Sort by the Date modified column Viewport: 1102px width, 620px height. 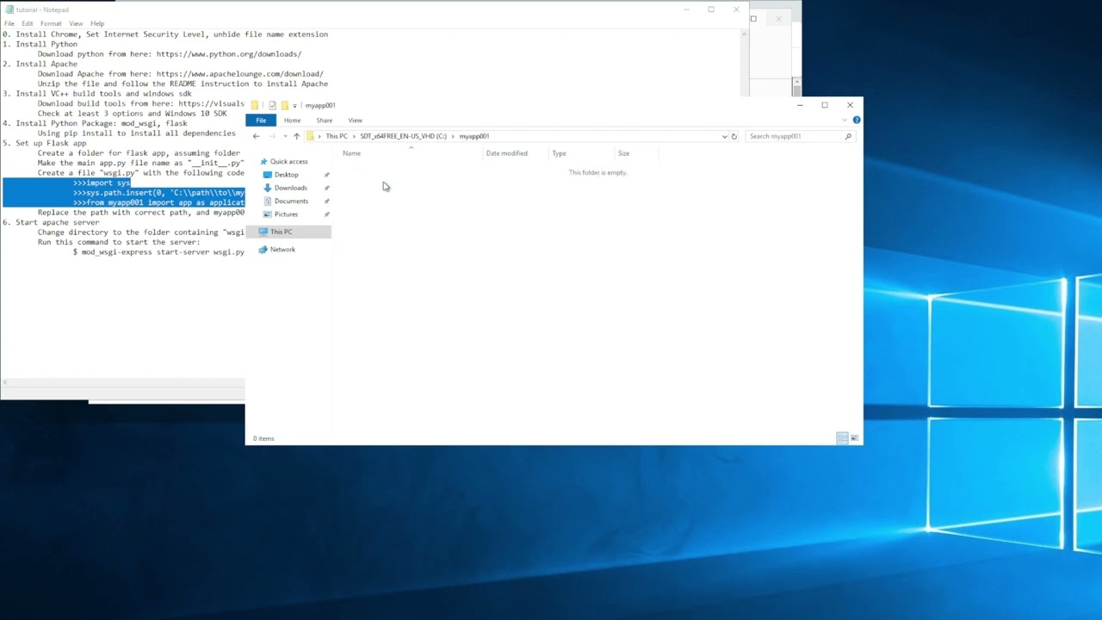point(506,153)
